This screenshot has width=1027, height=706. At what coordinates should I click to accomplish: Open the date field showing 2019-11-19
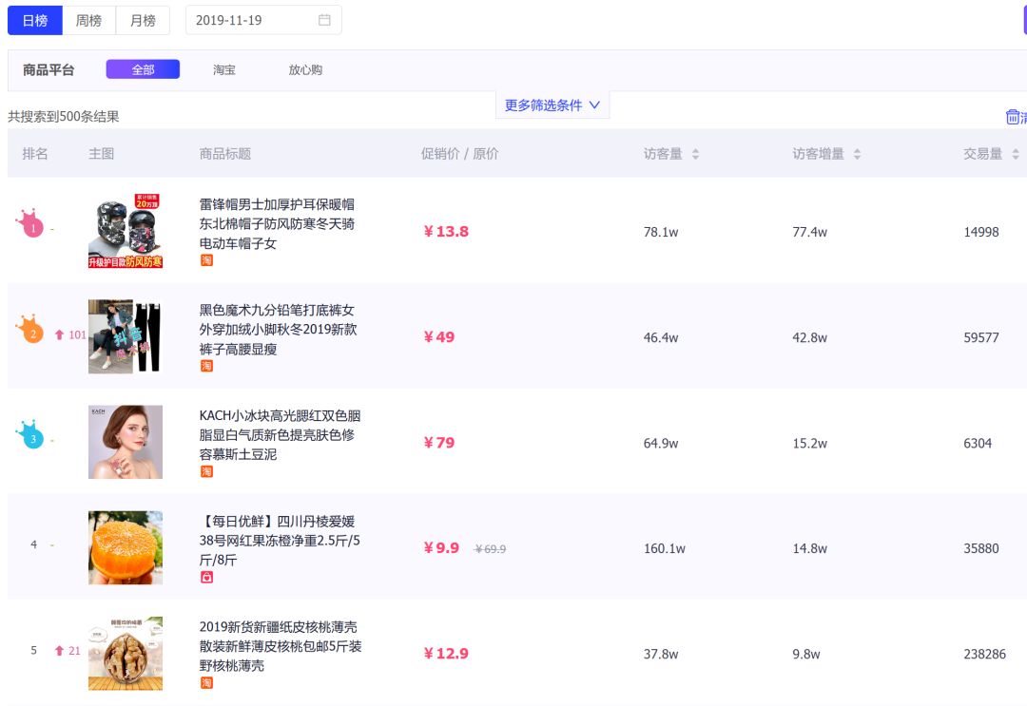tap(263, 20)
